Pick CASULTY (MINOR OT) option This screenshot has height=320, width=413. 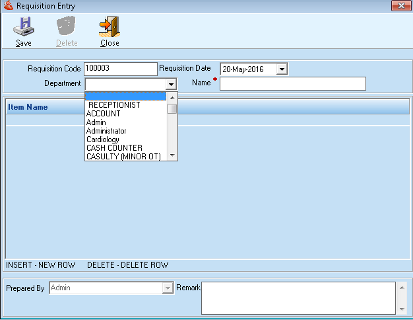pos(123,157)
